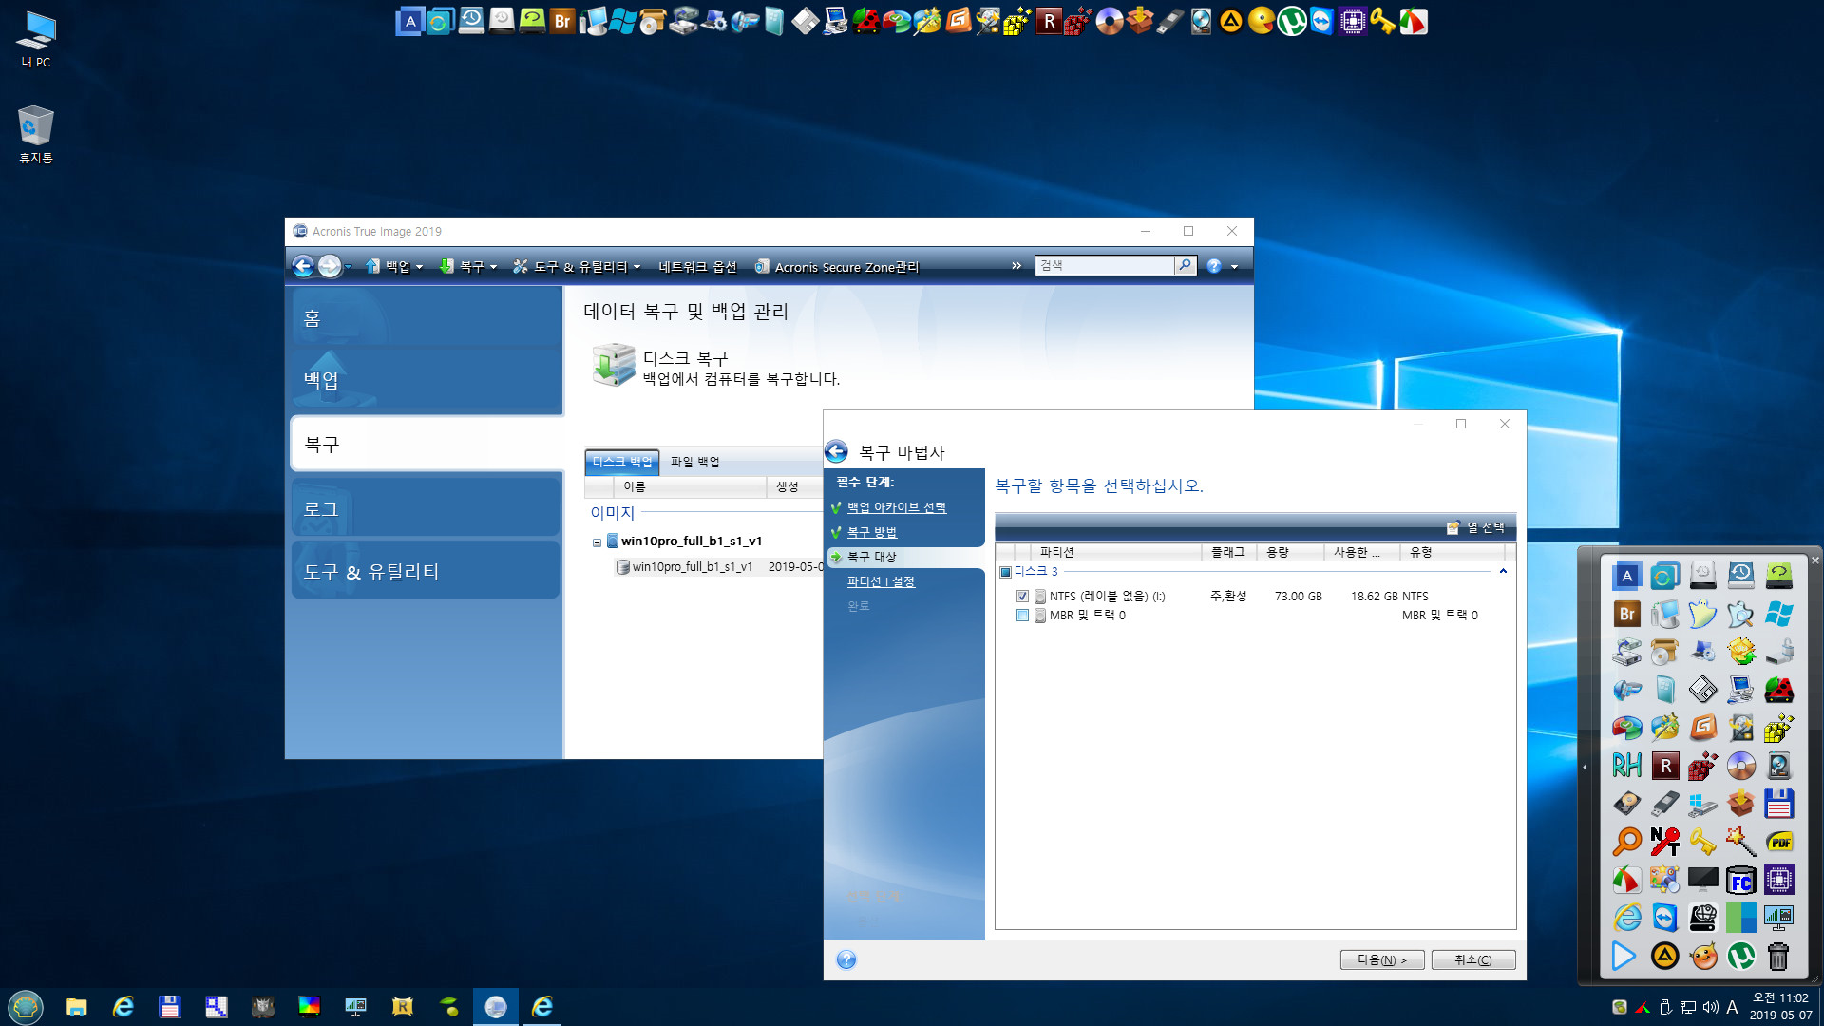Click the recovery wizard back arrow button
Viewport: 1824px width, 1026px height.
(836, 452)
